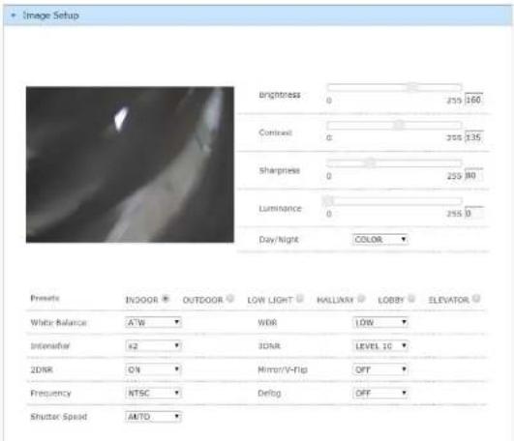Screen dimensions: 514x441
Task: Click the Image Setup header title
Action: [x=50, y=15]
